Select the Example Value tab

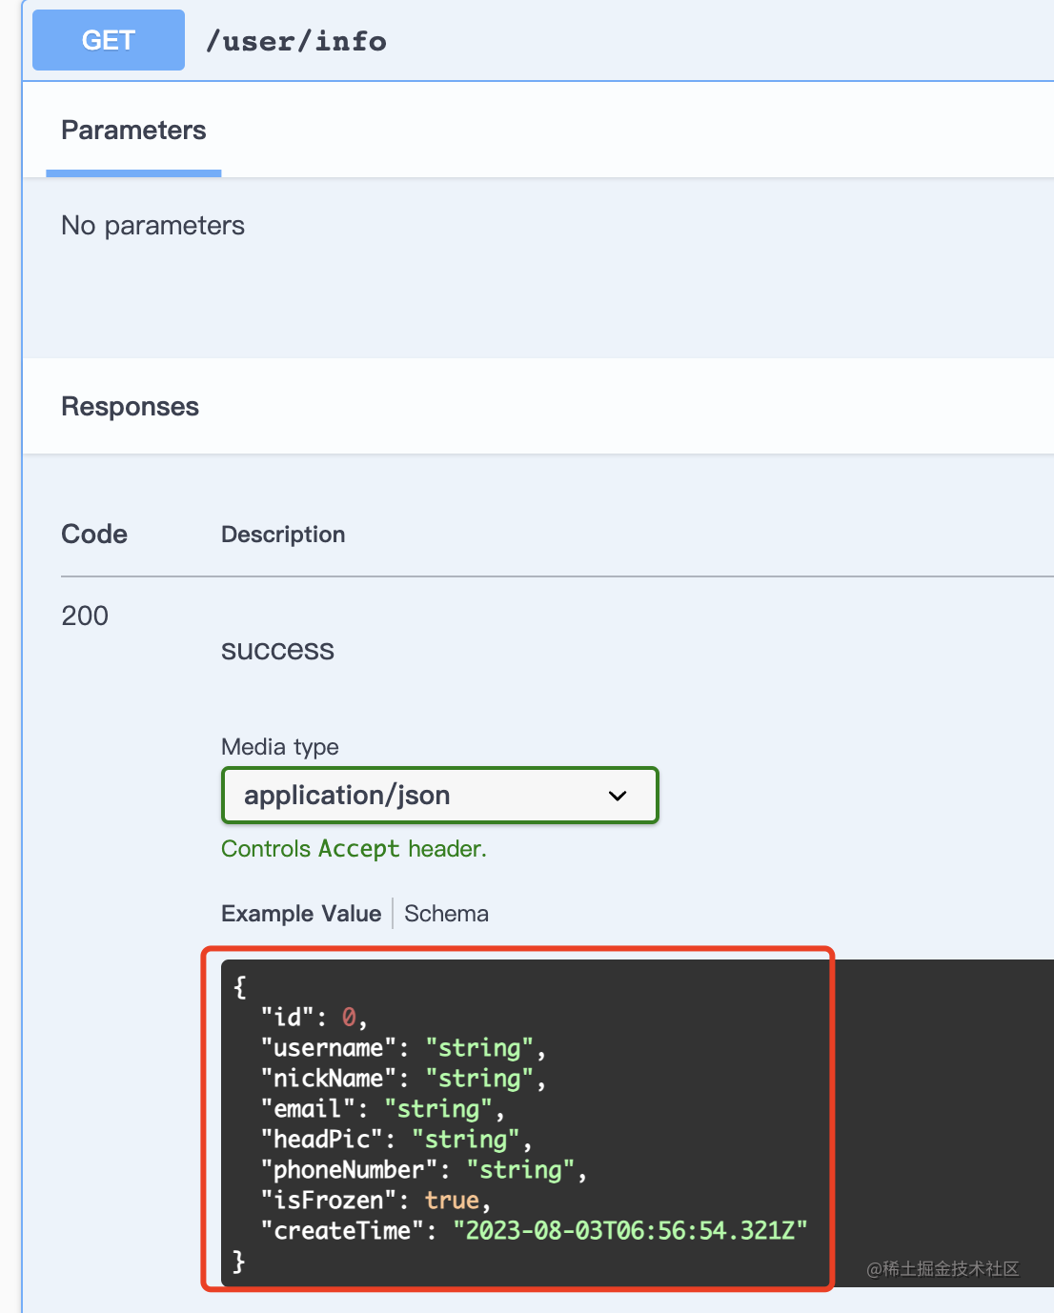301,914
